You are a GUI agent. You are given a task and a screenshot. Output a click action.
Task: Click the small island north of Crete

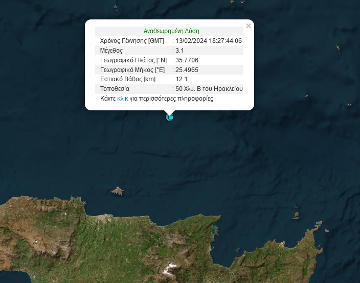point(118,191)
